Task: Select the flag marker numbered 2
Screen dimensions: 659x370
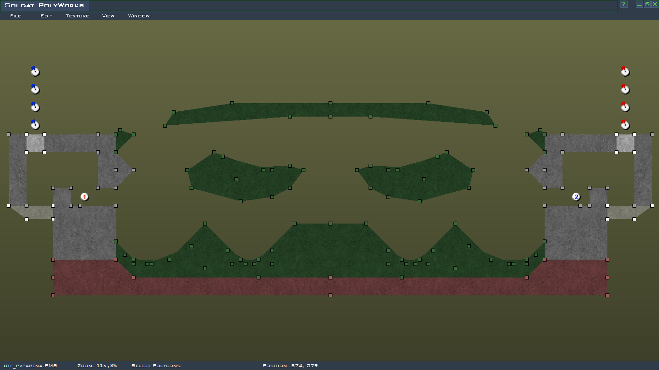Action: (x=576, y=197)
